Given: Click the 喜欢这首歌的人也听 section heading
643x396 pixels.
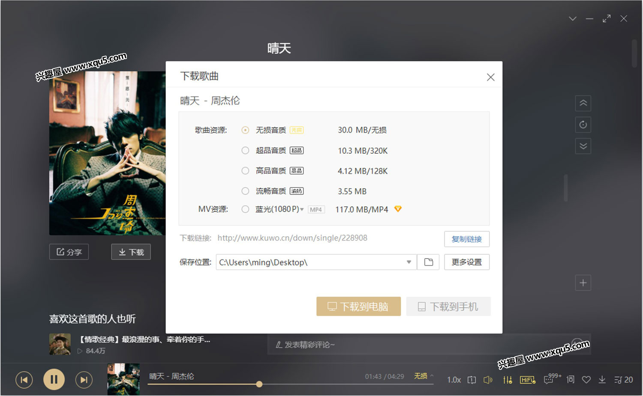Looking at the screenshot, I should click(93, 319).
